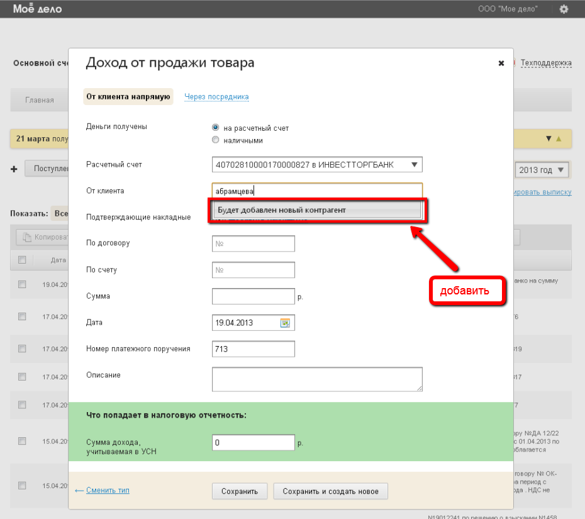Click the Описание text area
The image size is (585, 519).
317,379
